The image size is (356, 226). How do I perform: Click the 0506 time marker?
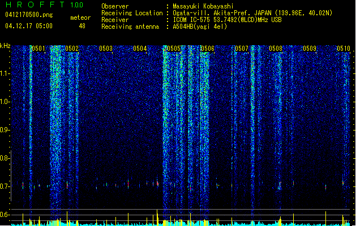coord(208,48)
